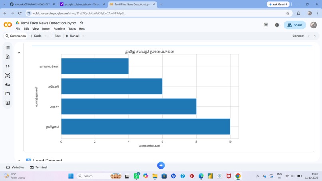Open the View menu
The image size is (322, 181).
(36, 29)
